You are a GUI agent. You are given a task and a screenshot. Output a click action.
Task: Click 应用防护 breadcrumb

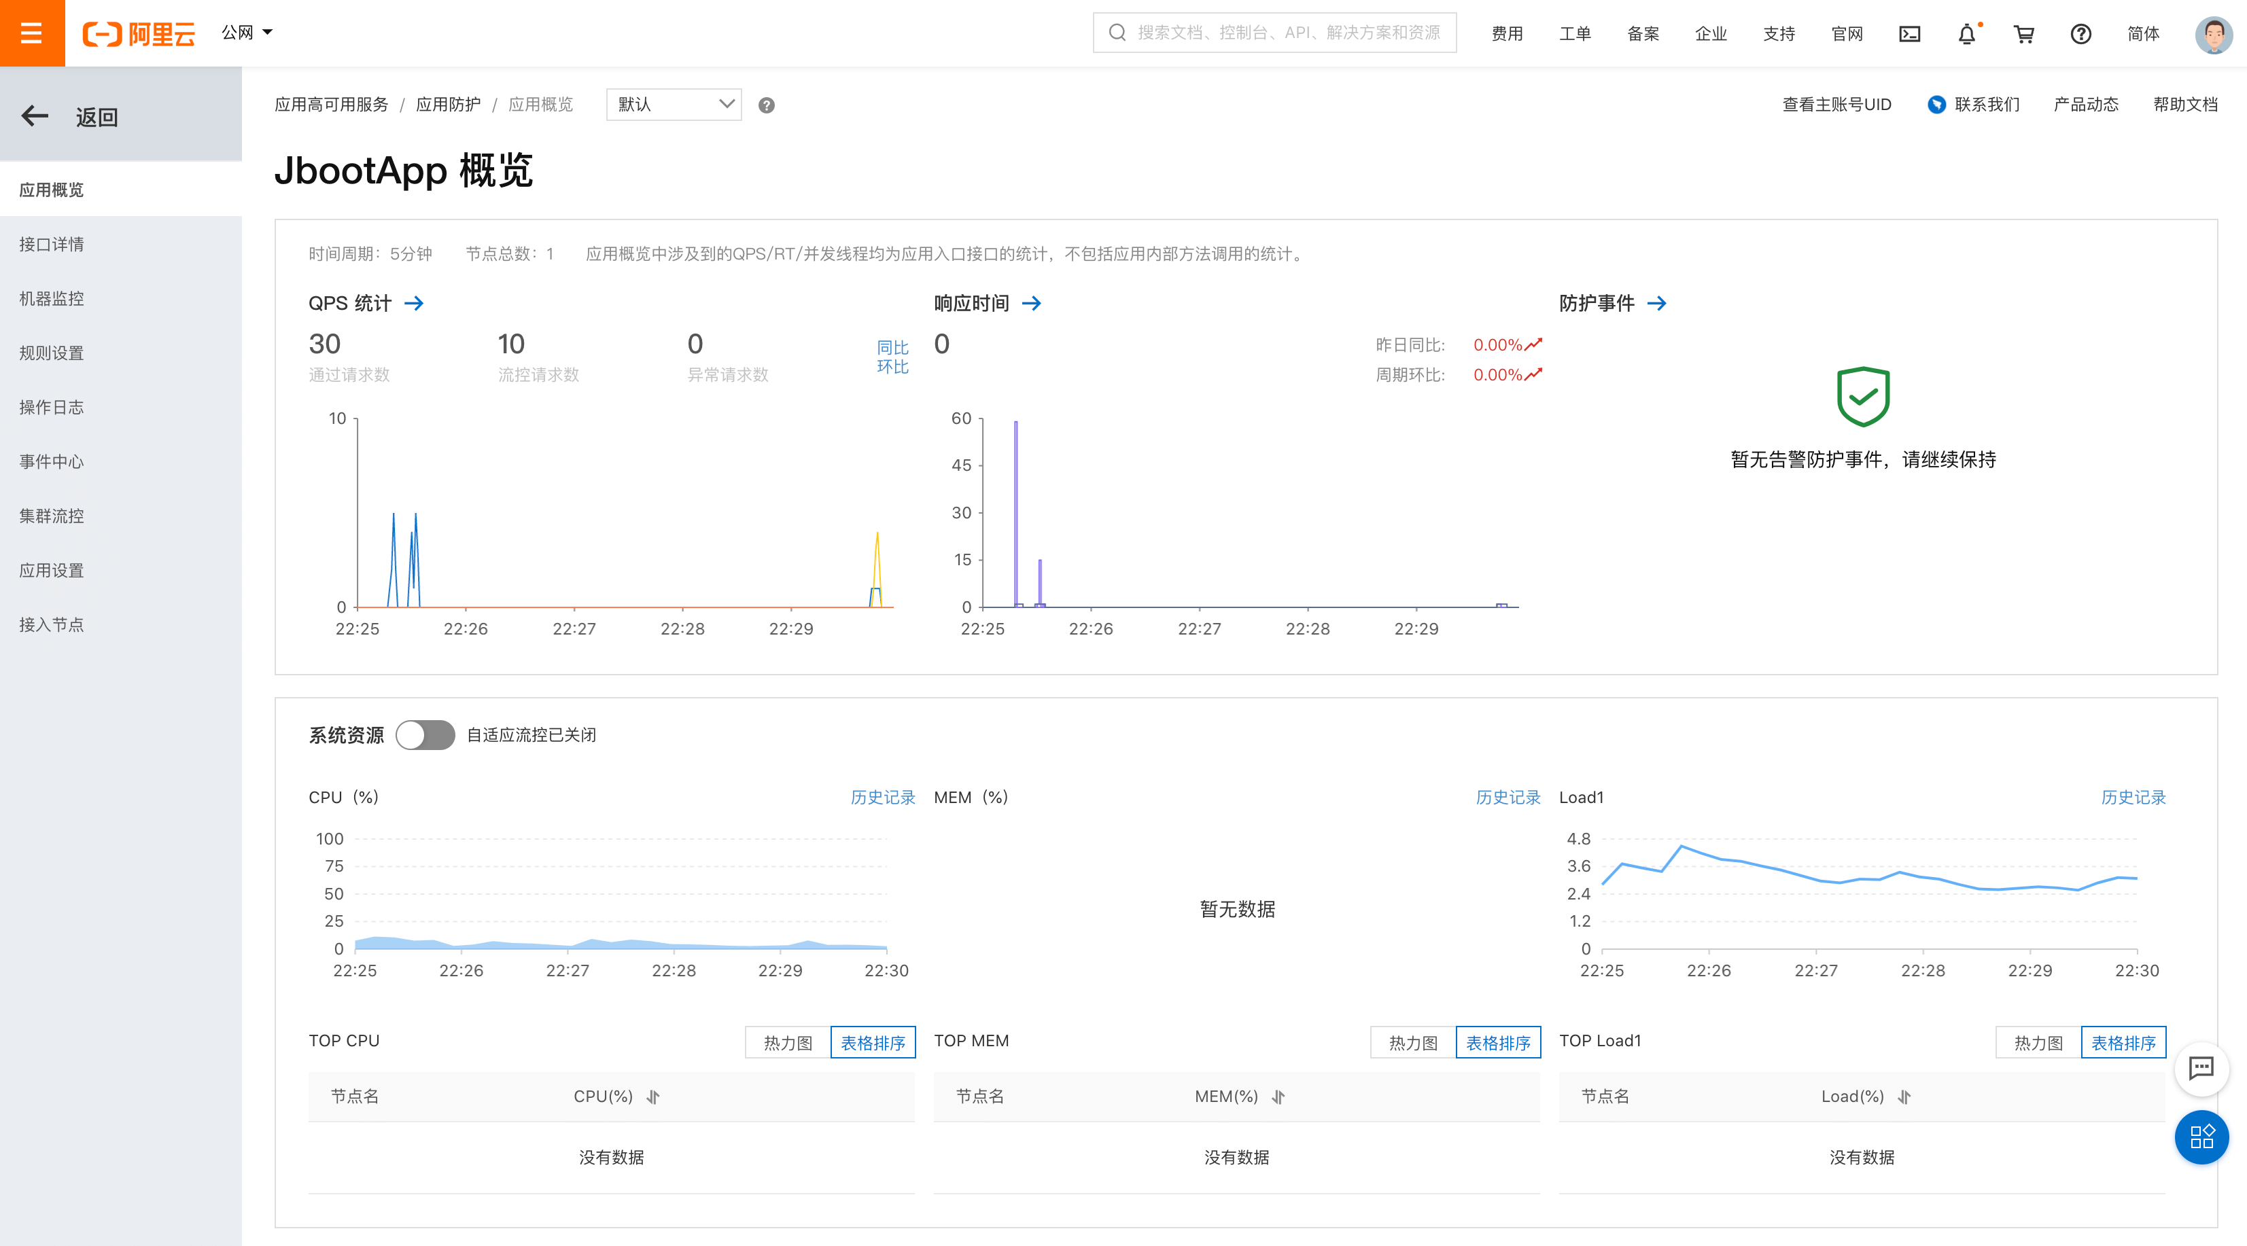coord(449,105)
